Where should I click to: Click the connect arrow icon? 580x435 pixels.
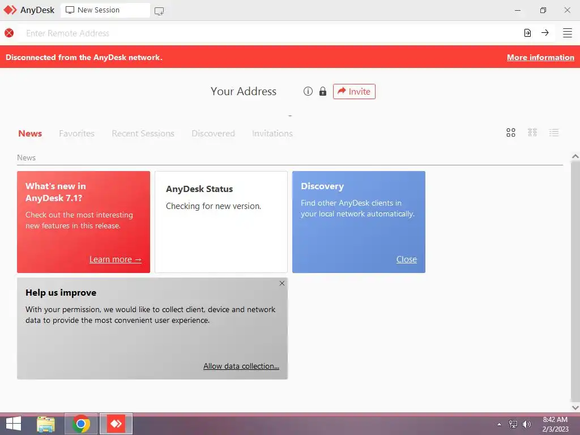545,32
